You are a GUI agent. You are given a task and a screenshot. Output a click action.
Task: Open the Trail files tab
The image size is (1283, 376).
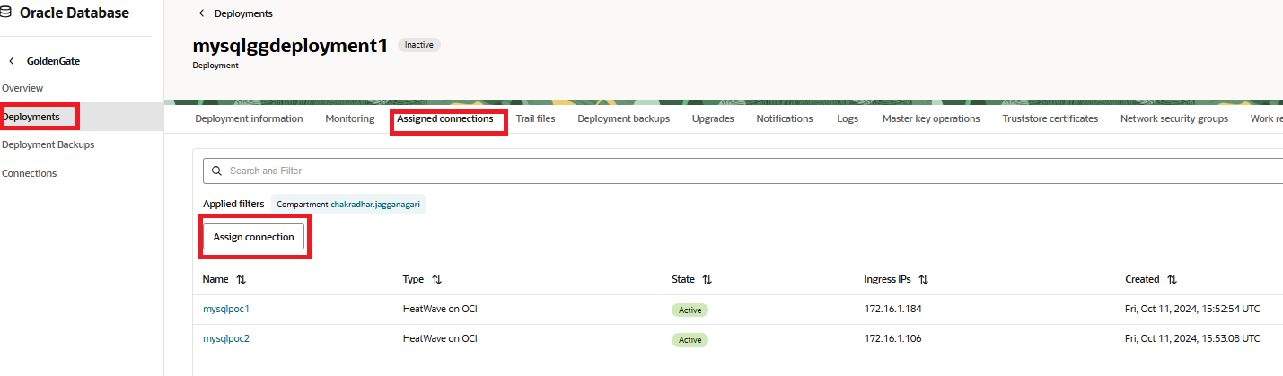pos(535,118)
